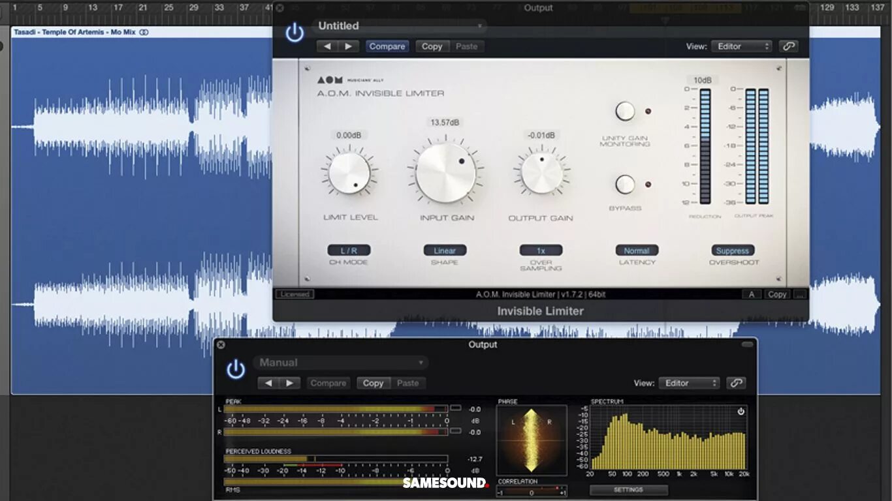The image size is (892, 501).
Task: Open the Untitled preset dropdown
Action: pos(398,26)
